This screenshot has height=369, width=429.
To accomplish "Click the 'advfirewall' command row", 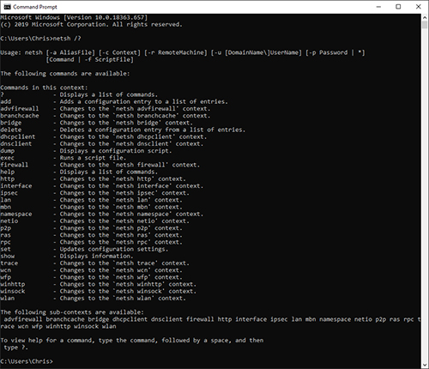I will tap(106, 109).
